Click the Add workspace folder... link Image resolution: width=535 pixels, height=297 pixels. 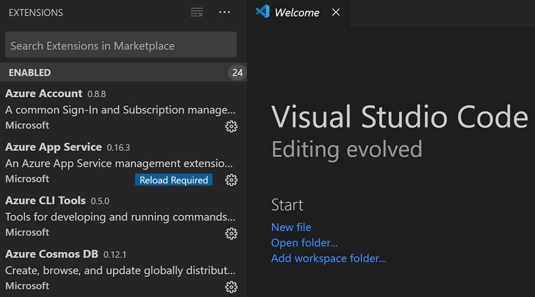(328, 258)
